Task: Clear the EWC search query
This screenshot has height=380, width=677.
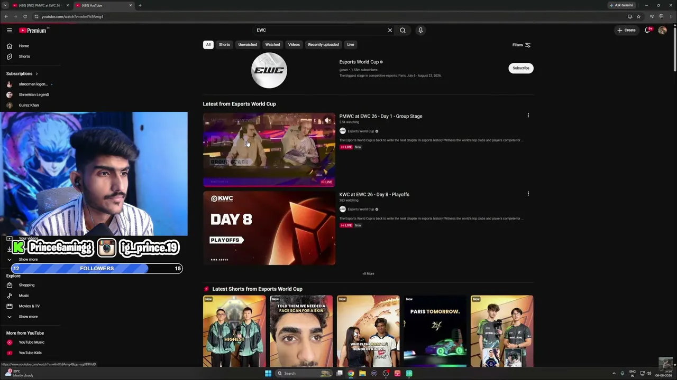Action: tap(390, 30)
